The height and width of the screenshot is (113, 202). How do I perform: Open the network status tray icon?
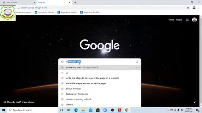(175, 110)
